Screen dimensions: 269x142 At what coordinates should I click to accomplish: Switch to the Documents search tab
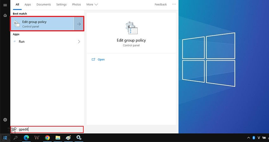point(44,5)
